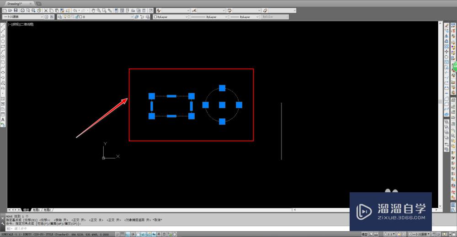Select the Spline draw tool
The width and height of the screenshot is (457, 237).
coord(3,67)
